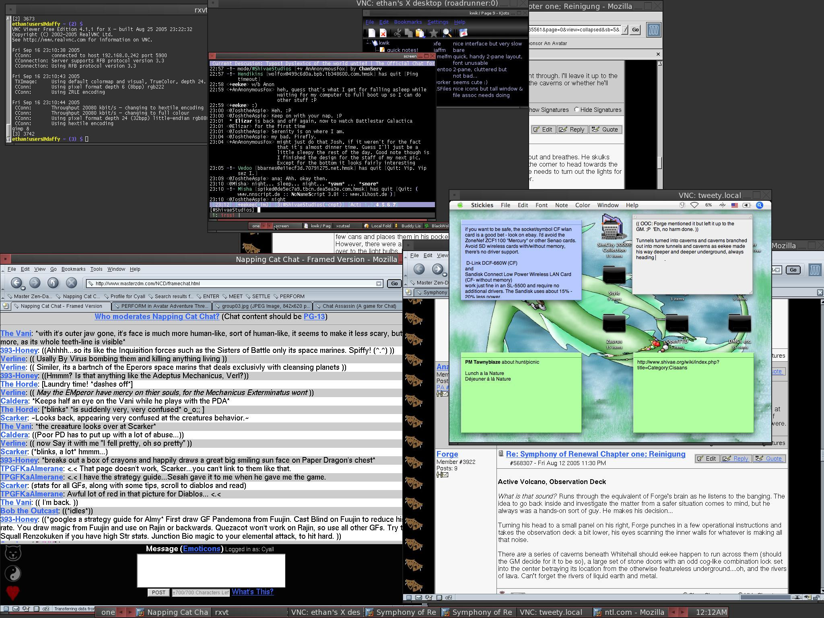Click Forge username link in forum
This screenshot has height=618, width=824.
coord(447,454)
